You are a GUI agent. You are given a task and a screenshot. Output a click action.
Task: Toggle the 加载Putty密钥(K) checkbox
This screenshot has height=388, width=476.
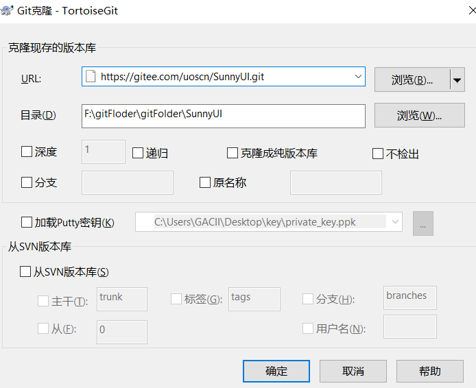pyautogui.click(x=27, y=222)
